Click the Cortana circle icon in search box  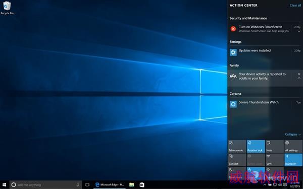click(x=14, y=185)
